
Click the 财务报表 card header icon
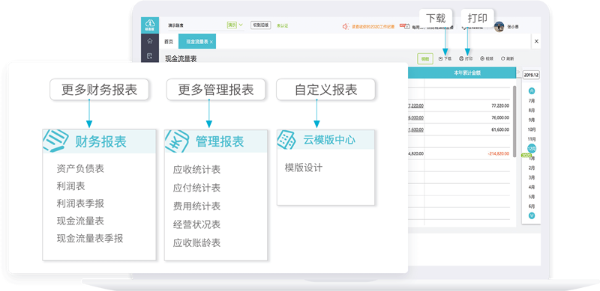point(56,141)
